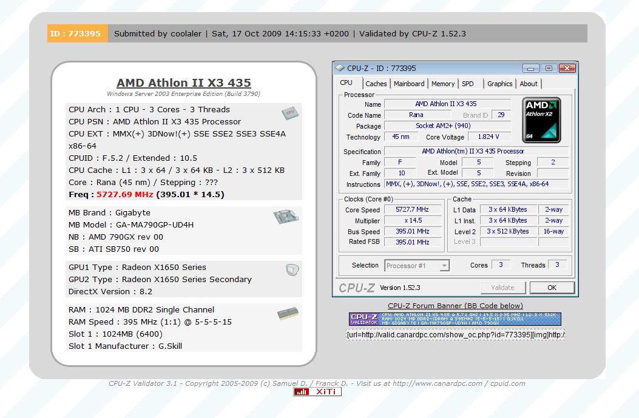Click the Validate button
This screenshot has height=418, width=639.
(x=503, y=288)
